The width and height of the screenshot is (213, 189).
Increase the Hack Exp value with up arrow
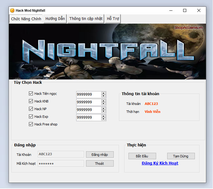pos(104,116)
